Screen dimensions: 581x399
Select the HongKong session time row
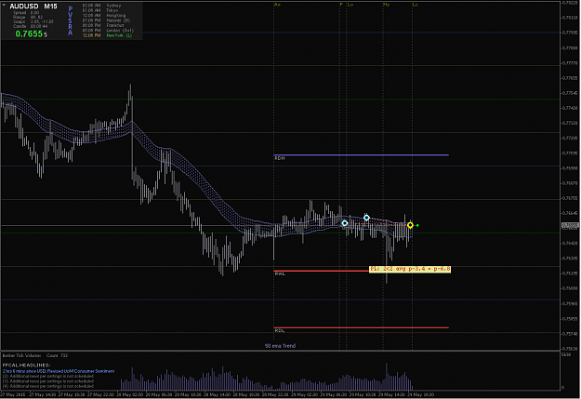pos(104,16)
